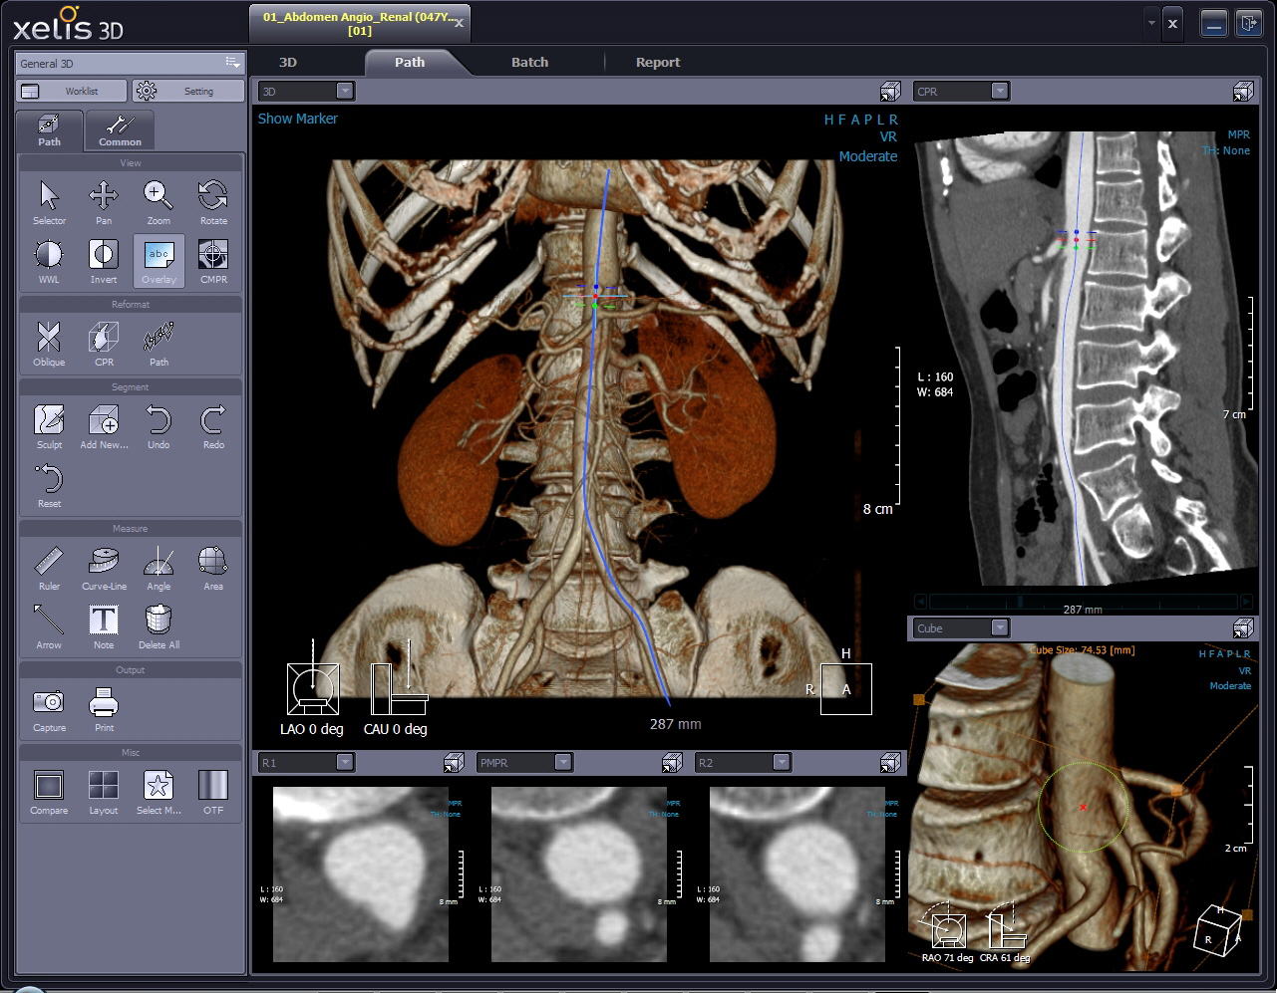Close the 01_Abdomen Angio_Renal study tab
This screenshot has height=993, width=1277.
(x=459, y=23)
